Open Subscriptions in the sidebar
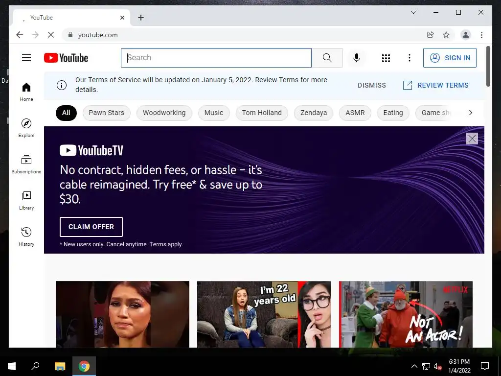501x376 pixels. (26, 164)
